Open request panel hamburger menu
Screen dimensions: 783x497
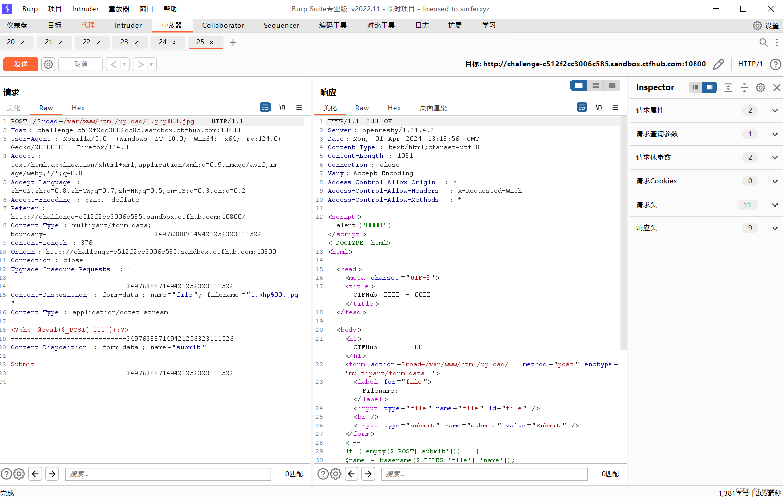[x=299, y=107]
